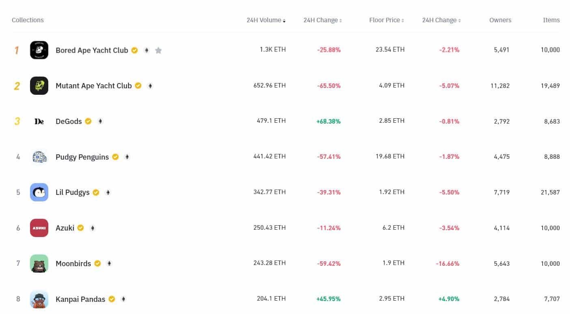Click the Moonbirds verified badge
570x314 pixels.
pos(97,263)
